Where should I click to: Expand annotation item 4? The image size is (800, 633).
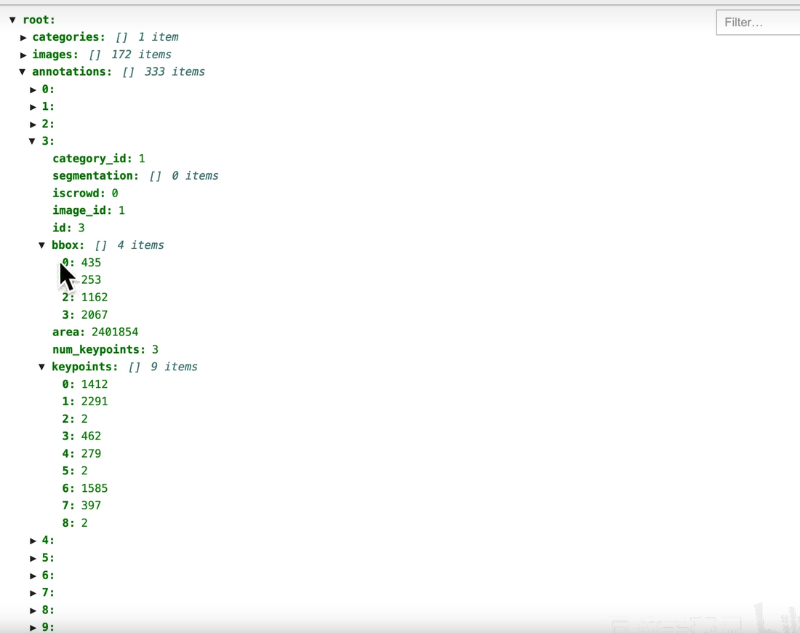pyautogui.click(x=33, y=541)
